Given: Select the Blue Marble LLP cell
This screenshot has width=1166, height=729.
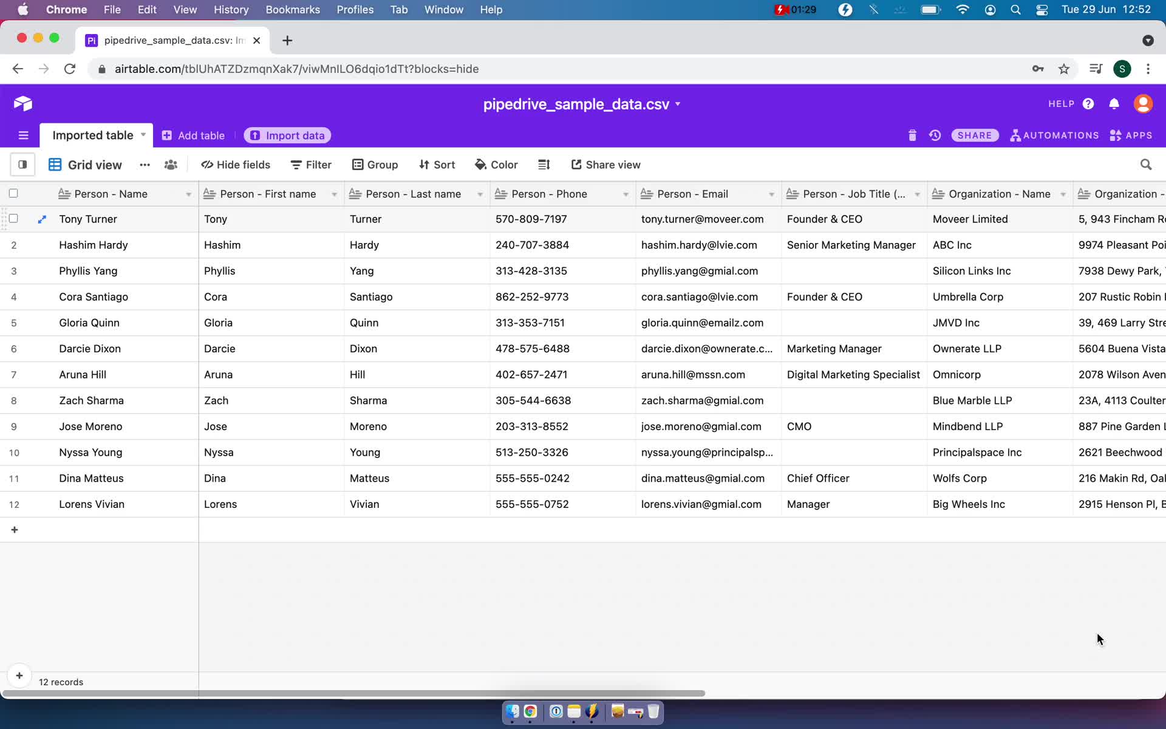Looking at the screenshot, I should (1000, 401).
